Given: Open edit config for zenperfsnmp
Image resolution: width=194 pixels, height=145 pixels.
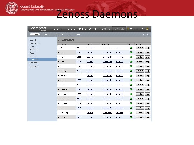Looking at the screenshot, I should (x=119, y=94).
